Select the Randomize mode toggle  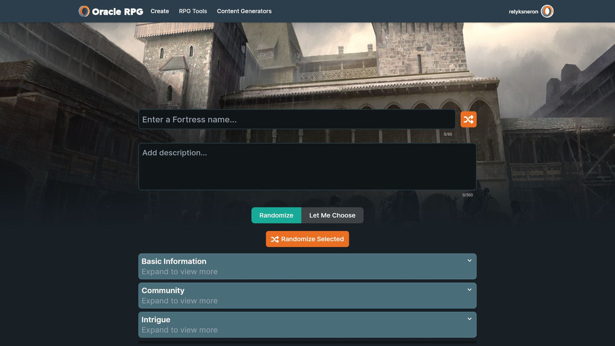[x=276, y=215]
